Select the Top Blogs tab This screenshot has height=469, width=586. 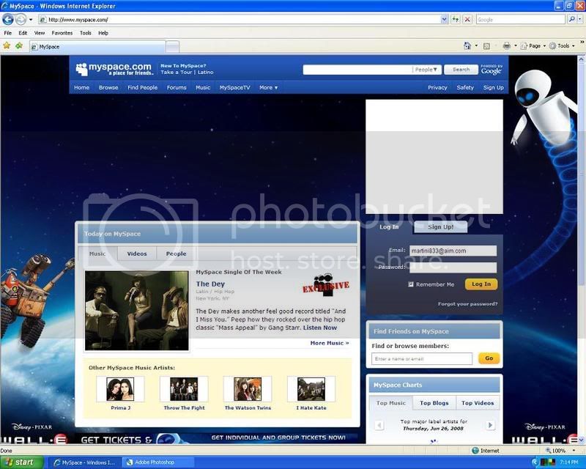(x=435, y=403)
